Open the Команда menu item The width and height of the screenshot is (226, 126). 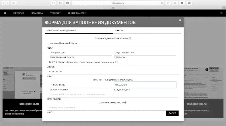click(37, 13)
